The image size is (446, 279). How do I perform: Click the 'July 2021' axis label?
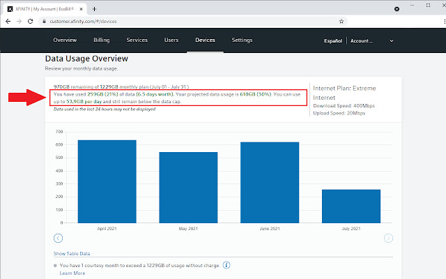pyautogui.click(x=351, y=229)
